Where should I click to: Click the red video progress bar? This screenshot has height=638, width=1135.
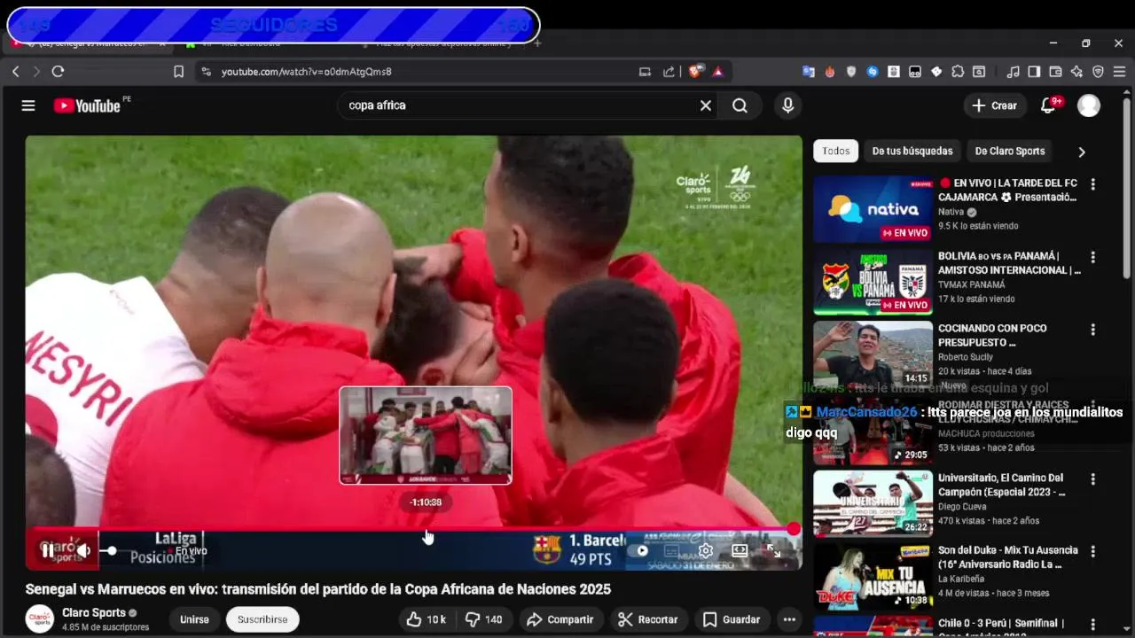click(x=411, y=529)
